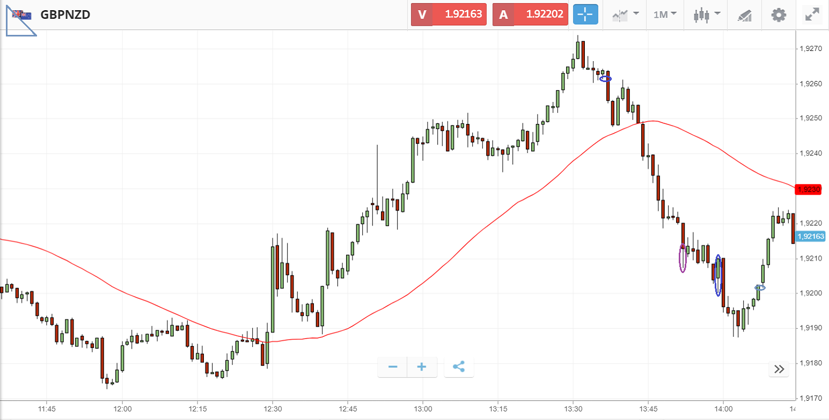Zoom in the chart with plus button
829x420 pixels.
click(x=422, y=367)
